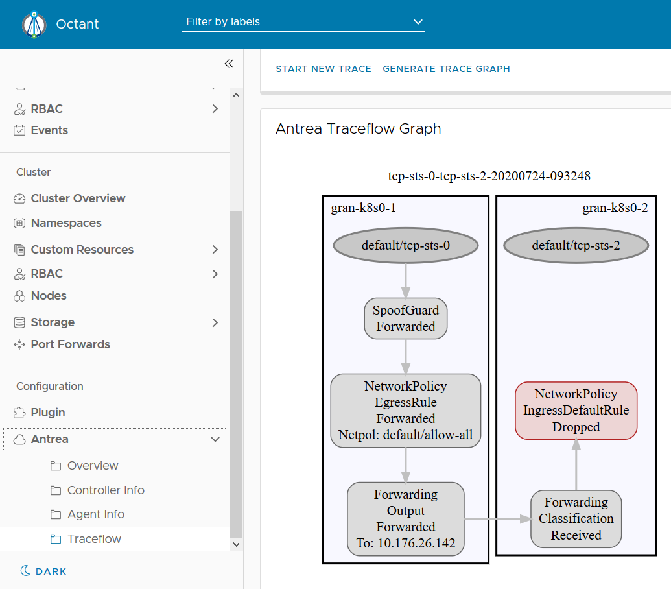
Task: Collapse the sidebar with the double-chevron
Action: click(228, 64)
